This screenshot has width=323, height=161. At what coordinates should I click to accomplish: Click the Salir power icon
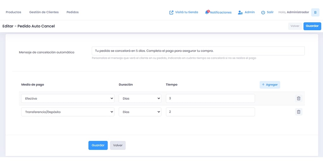(263, 12)
